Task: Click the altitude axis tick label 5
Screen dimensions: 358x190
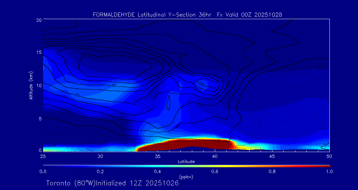Action: click(40, 119)
